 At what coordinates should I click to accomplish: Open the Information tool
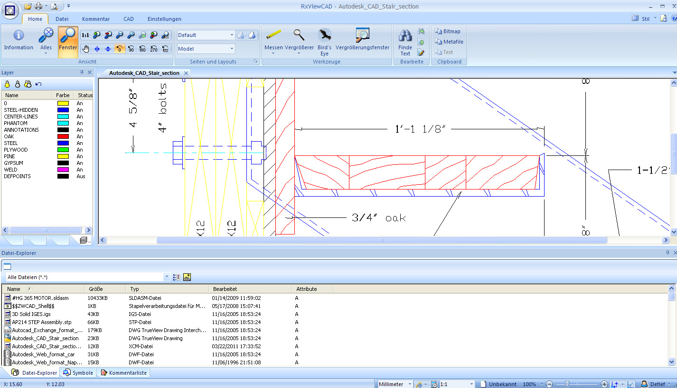pyautogui.click(x=19, y=39)
